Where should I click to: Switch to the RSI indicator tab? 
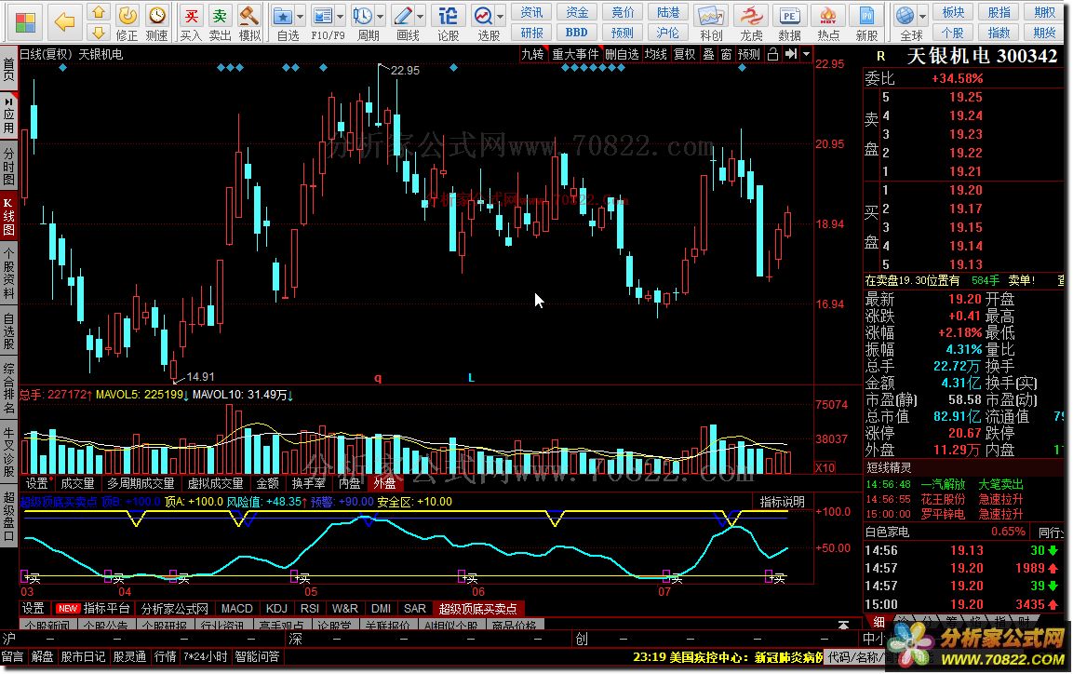(310, 608)
